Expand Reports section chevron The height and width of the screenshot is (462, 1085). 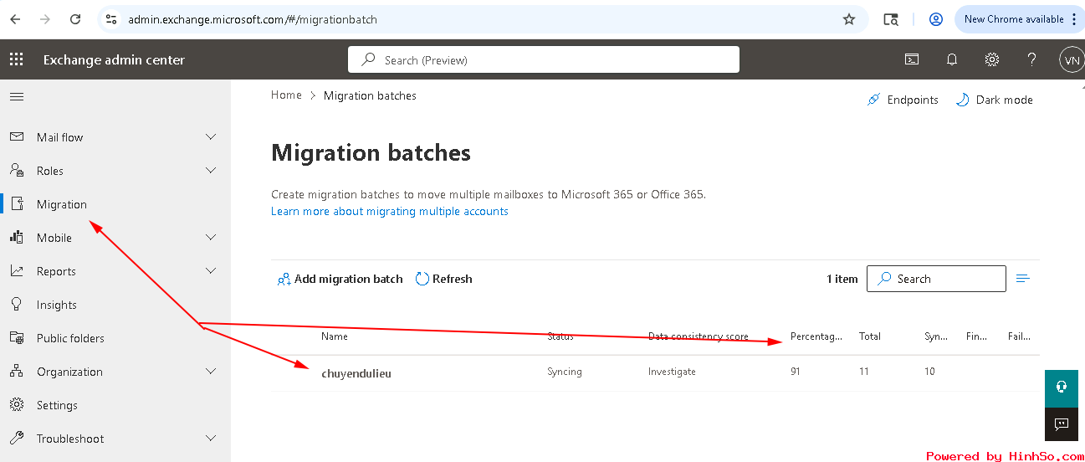click(x=211, y=271)
